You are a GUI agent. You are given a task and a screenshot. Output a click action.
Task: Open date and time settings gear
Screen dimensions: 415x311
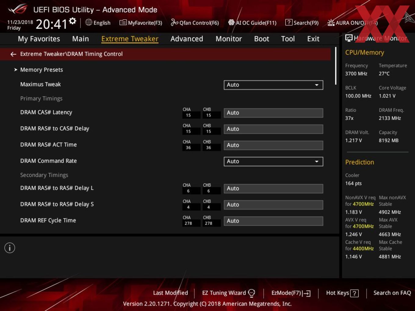(x=73, y=21)
